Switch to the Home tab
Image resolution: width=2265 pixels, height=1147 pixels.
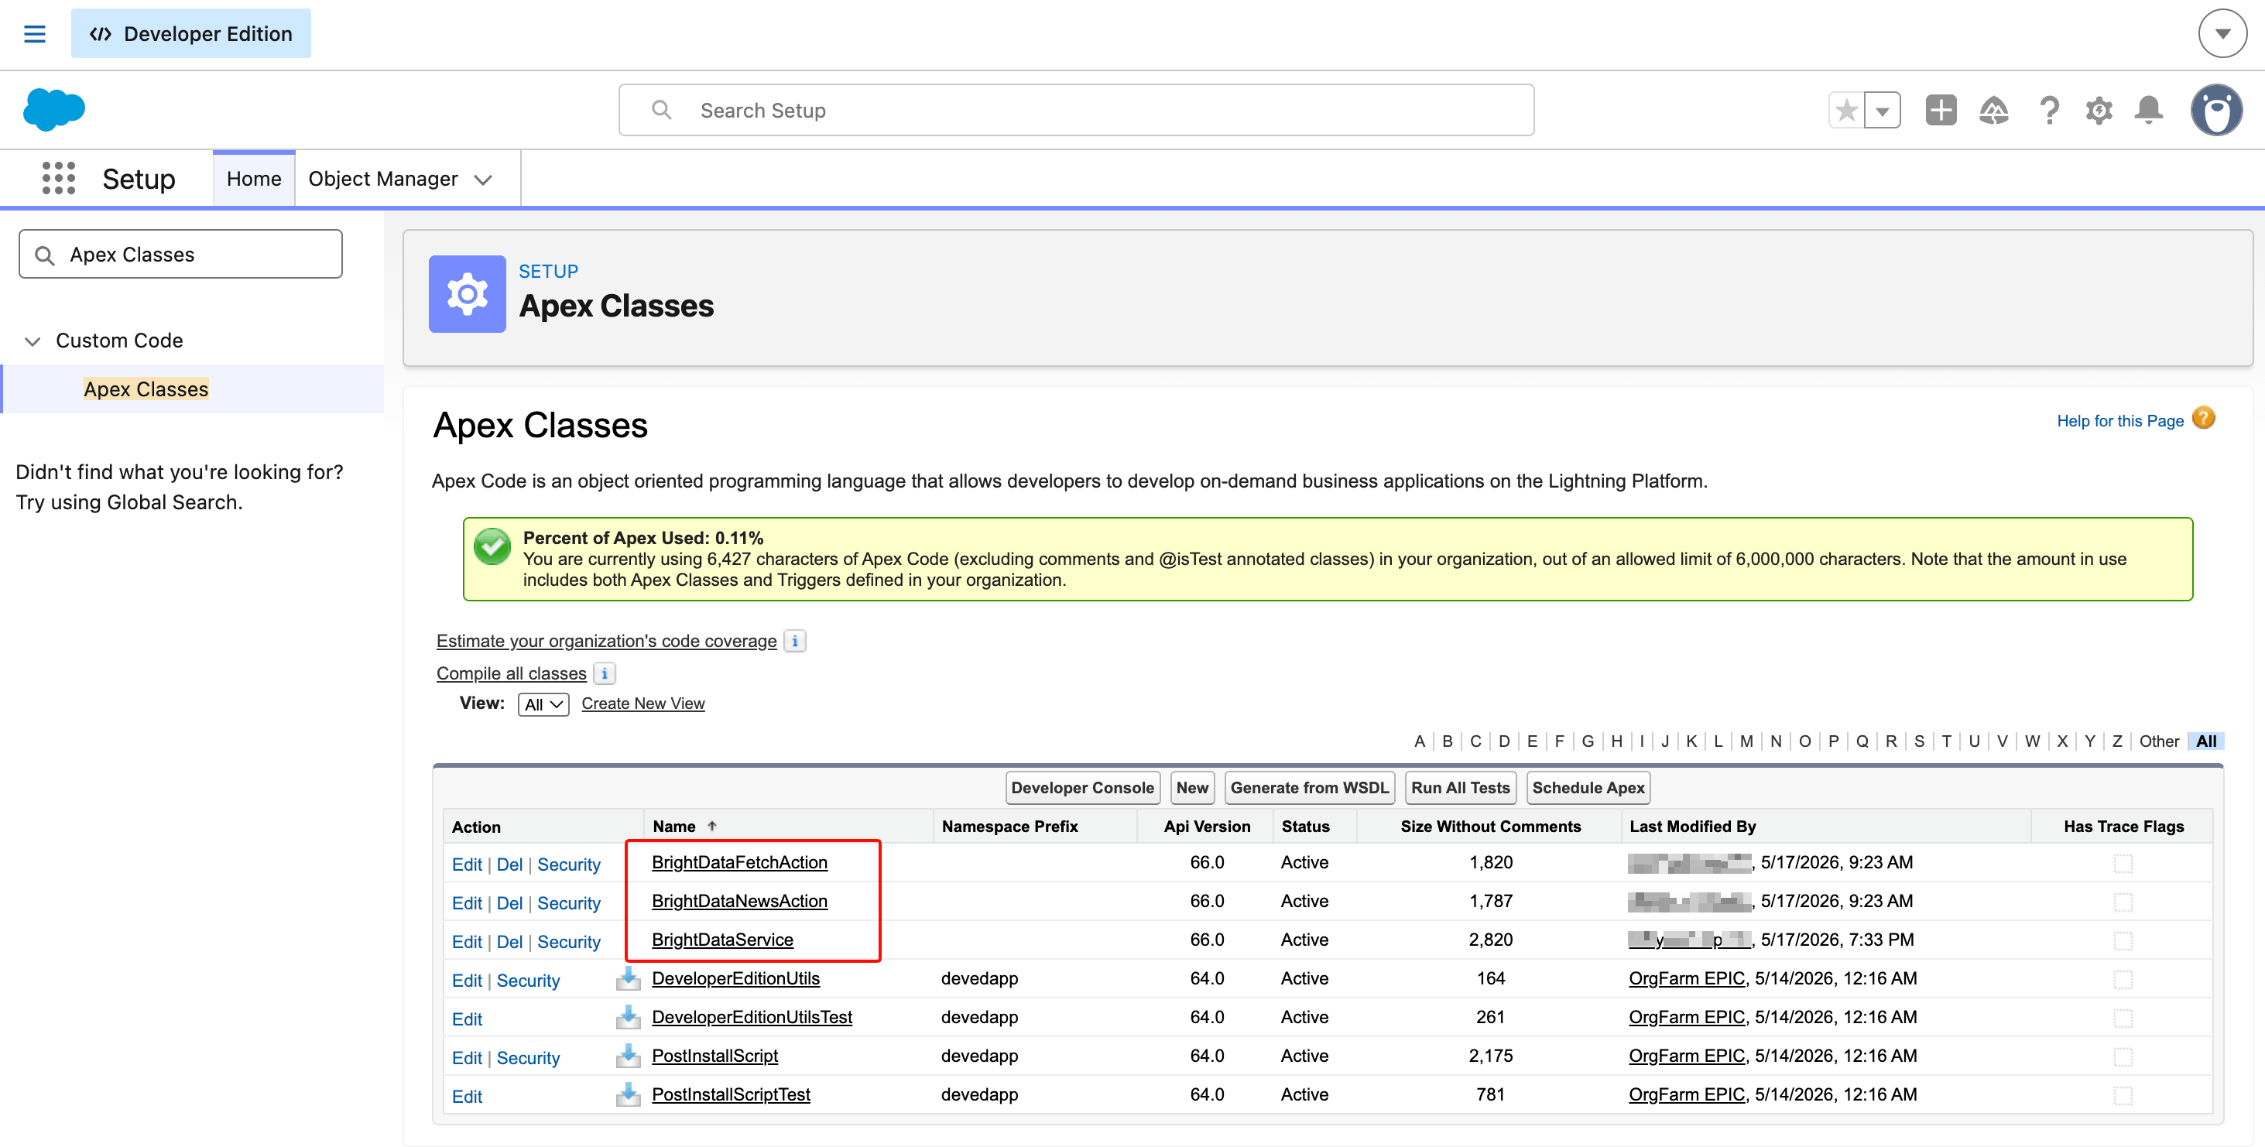tap(254, 179)
